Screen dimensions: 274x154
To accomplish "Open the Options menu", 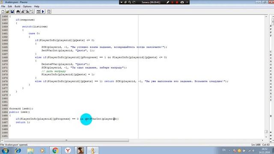I will click(x=27, y=6).
